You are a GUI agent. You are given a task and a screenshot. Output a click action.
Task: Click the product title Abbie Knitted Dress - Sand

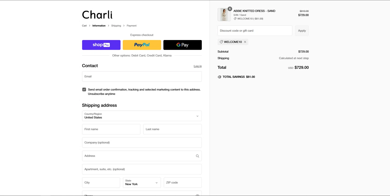click(x=254, y=11)
